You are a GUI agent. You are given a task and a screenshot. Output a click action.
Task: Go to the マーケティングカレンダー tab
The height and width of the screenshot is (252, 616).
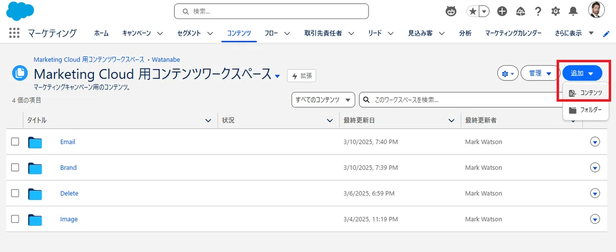tap(513, 33)
